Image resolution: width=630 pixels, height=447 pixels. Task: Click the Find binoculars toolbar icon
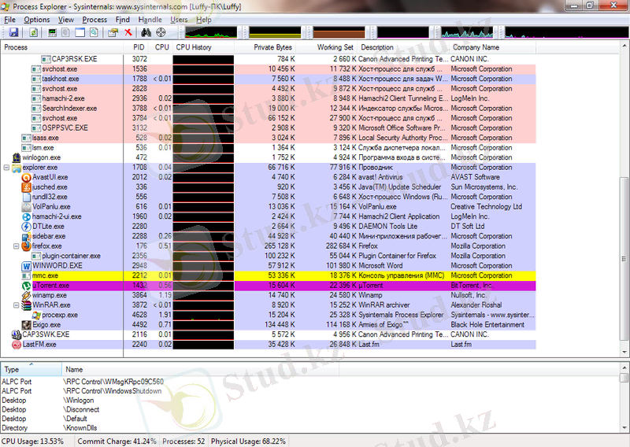146,32
